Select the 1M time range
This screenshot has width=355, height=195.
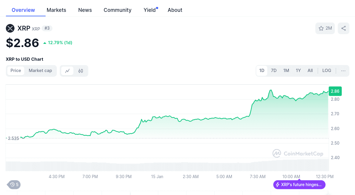[x=286, y=71]
